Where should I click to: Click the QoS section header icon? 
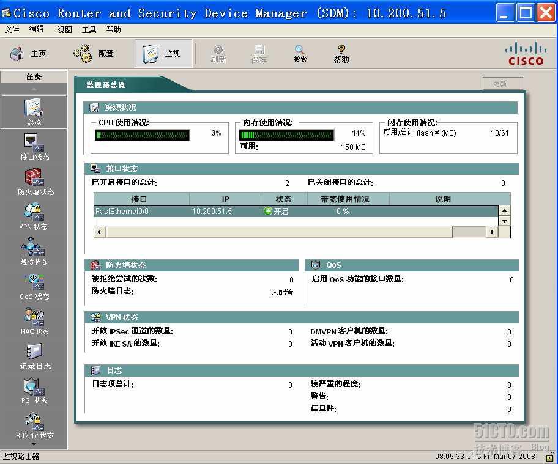pyautogui.click(x=316, y=265)
